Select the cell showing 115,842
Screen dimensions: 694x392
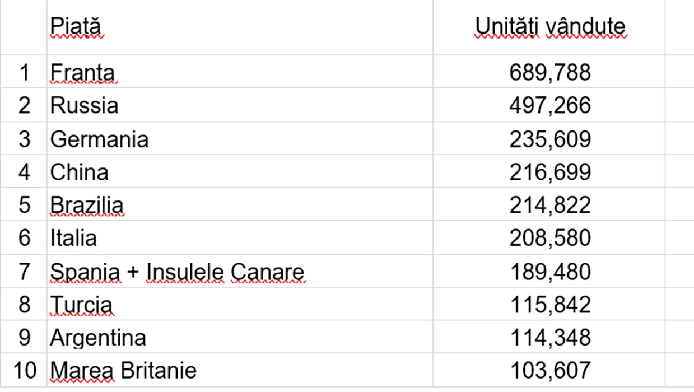click(x=549, y=304)
